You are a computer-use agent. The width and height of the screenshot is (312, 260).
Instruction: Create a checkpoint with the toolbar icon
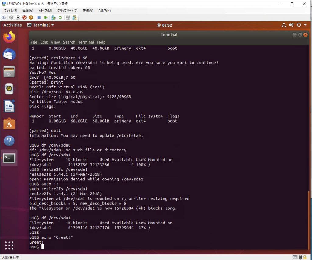(54, 18)
